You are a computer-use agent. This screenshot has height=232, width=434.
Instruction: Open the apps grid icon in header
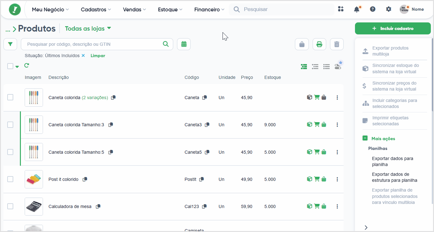pos(340,9)
